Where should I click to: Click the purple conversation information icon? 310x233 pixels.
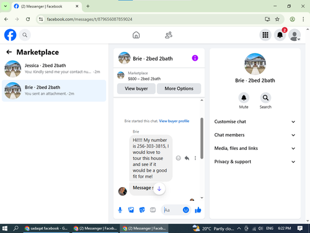click(x=195, y=58)
